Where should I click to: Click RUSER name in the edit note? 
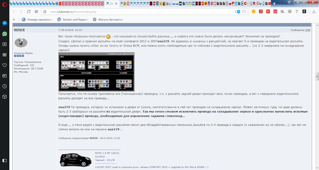click(x=94, y=138)
